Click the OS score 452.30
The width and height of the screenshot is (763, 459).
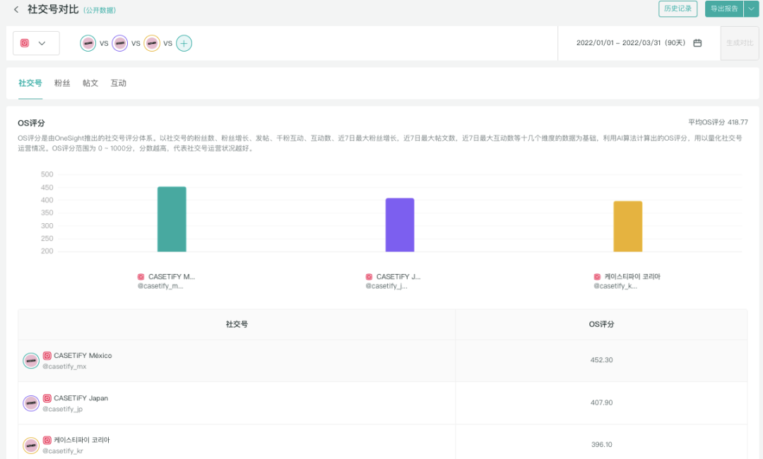601,360
